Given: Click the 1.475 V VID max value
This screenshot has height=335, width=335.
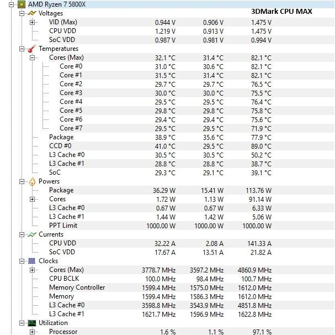Looking at the screenshot, I should [261, 23].
